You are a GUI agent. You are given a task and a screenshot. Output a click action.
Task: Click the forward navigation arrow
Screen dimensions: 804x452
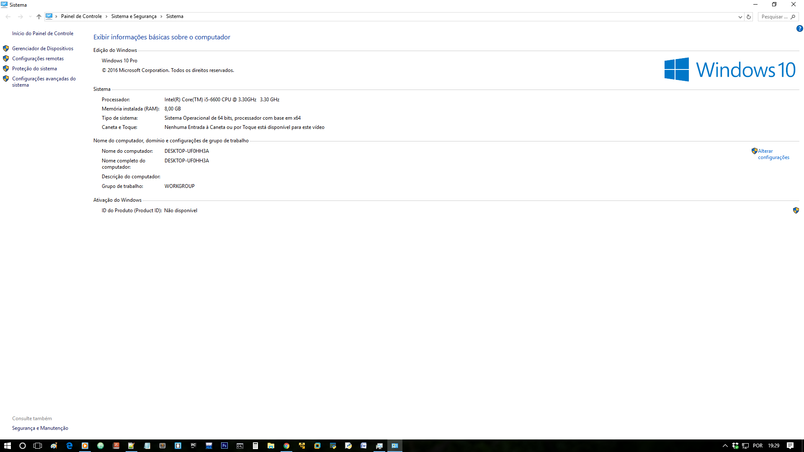(20, 17)
